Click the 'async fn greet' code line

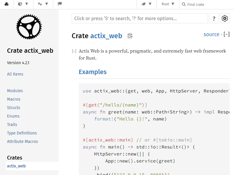click(156, 112)
